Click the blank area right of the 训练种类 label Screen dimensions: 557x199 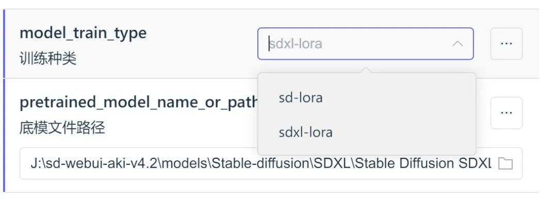click(x=165, y=59)
